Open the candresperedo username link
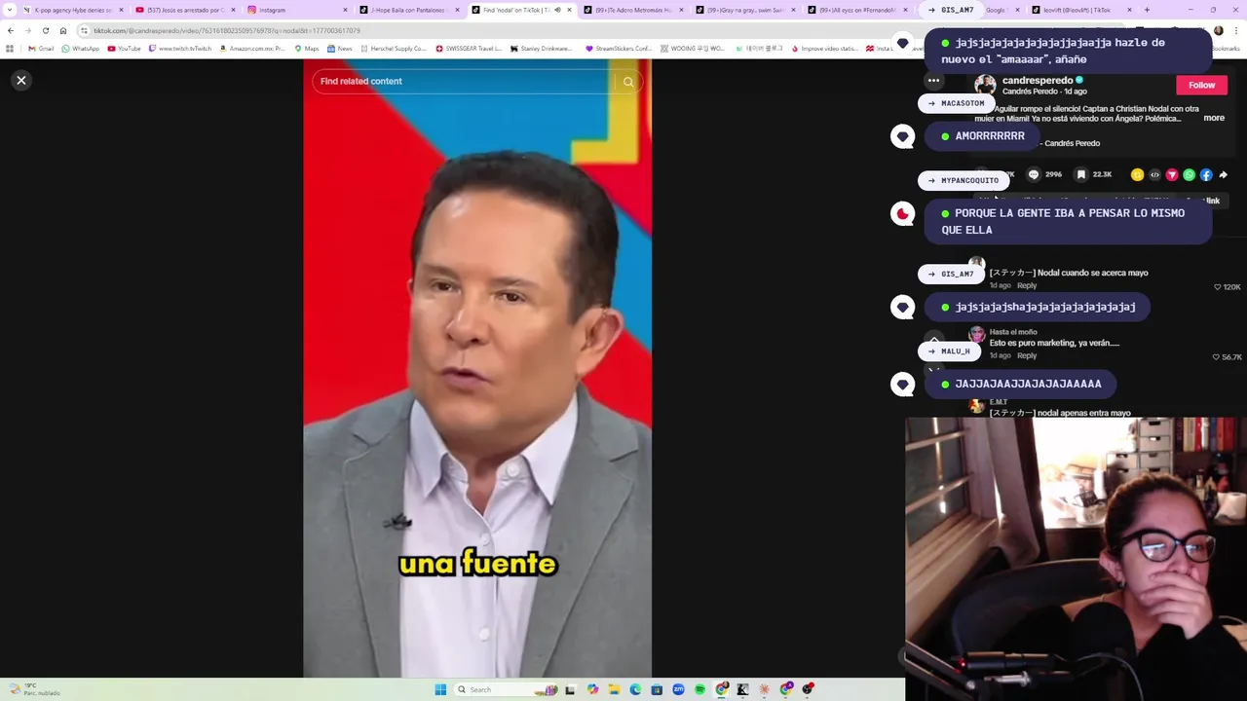Viewport: 1247px width, 701px height. 1038,81
